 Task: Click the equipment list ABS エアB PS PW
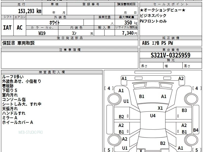[157, 43]
